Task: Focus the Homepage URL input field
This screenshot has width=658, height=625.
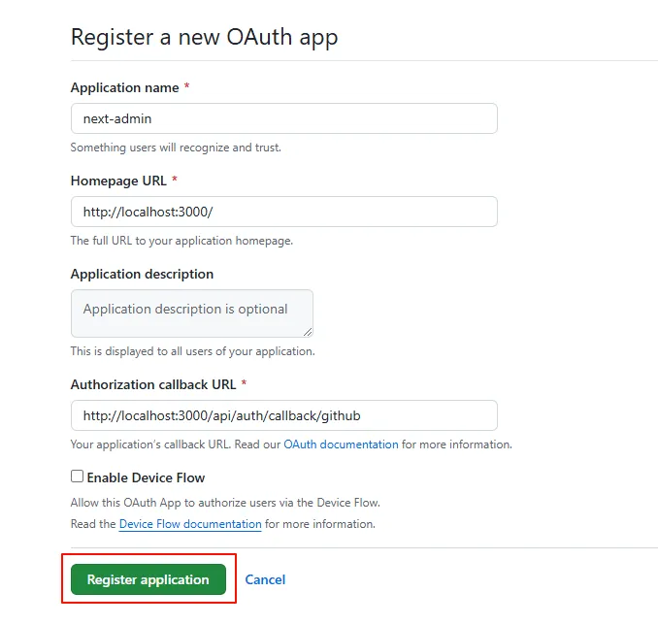Action: click(x=284, y=212)
